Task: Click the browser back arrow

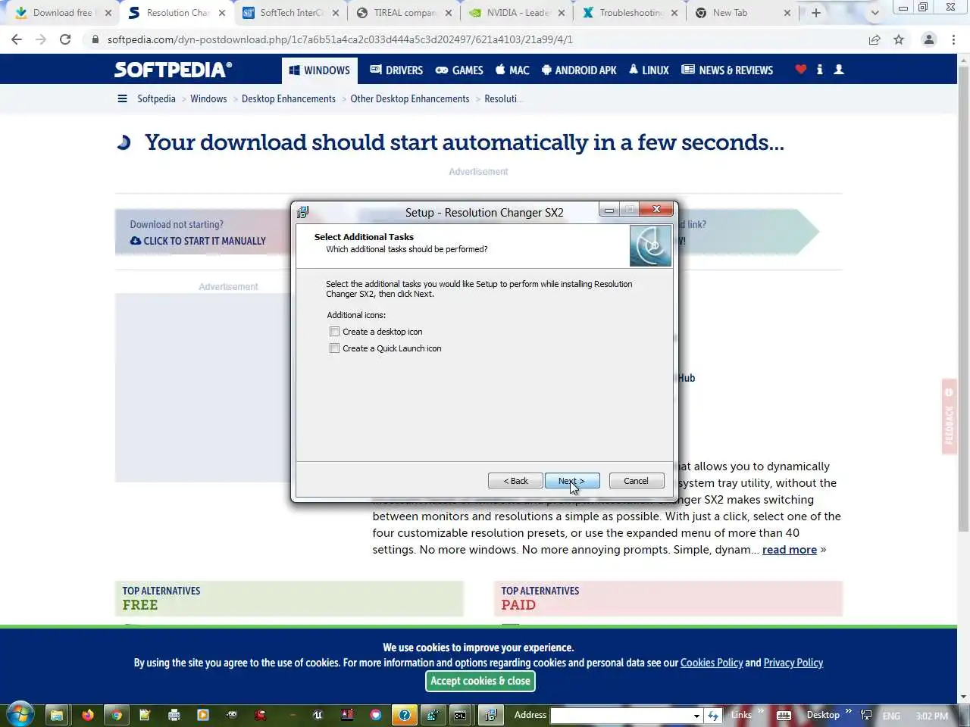Action: tap(17, 39)
